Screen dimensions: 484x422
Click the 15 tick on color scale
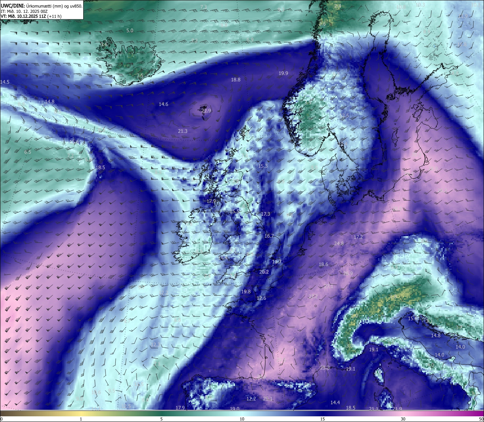[x=323, y=419]
